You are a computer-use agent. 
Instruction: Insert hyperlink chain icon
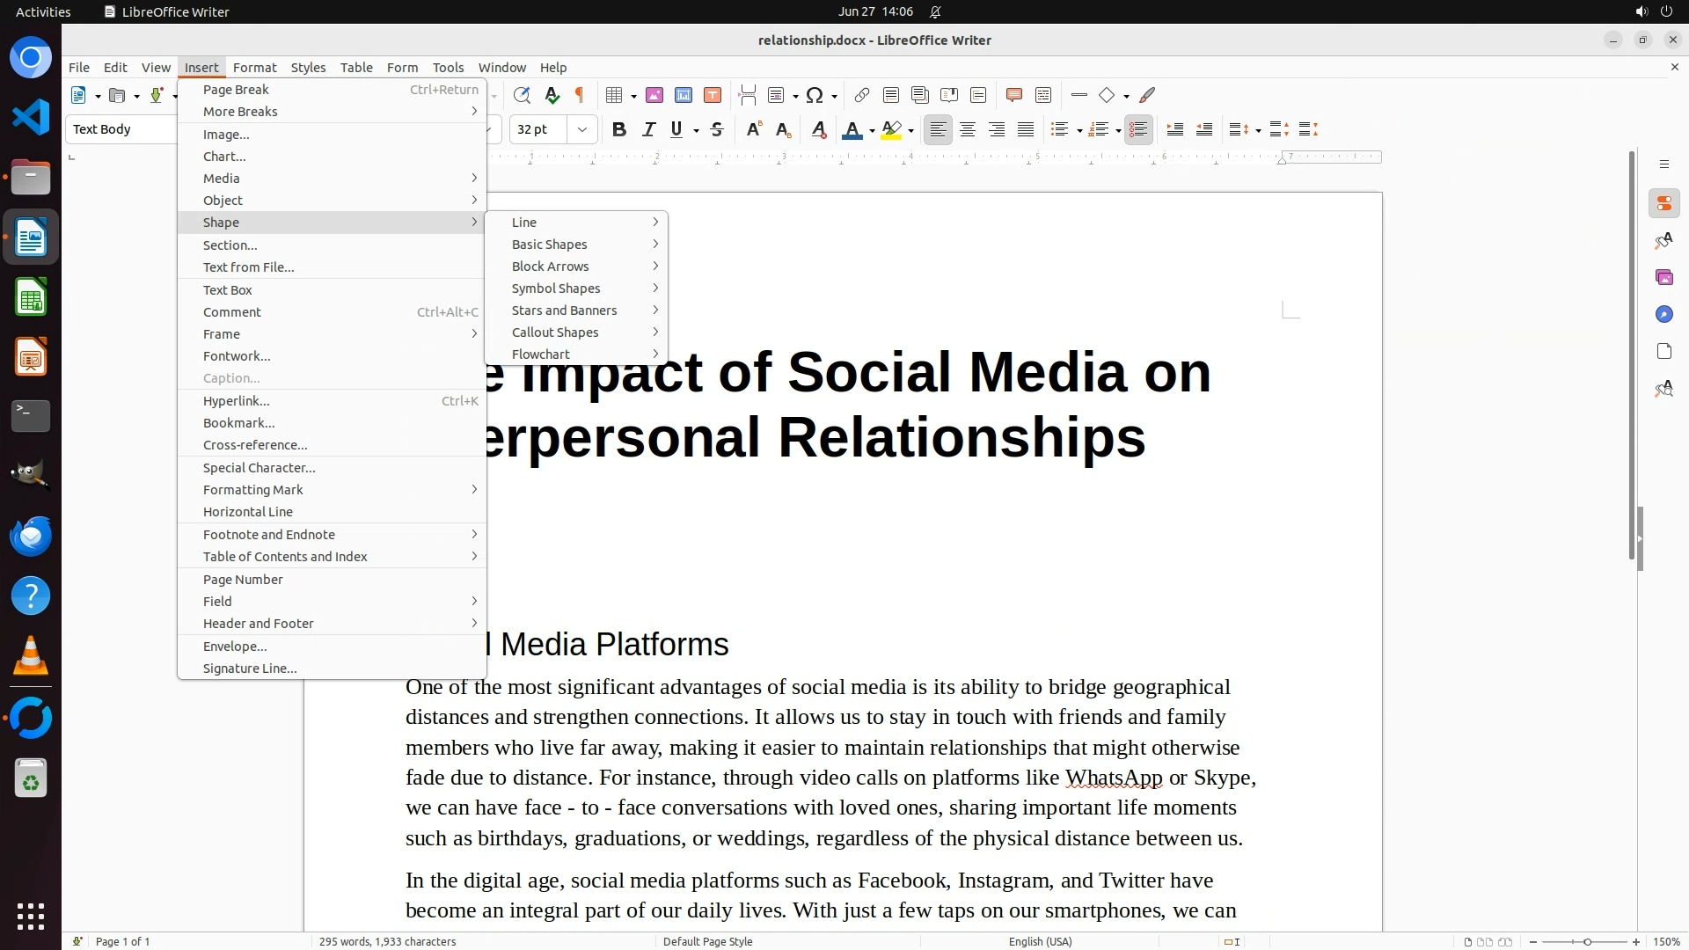click(x=862, y=95)
